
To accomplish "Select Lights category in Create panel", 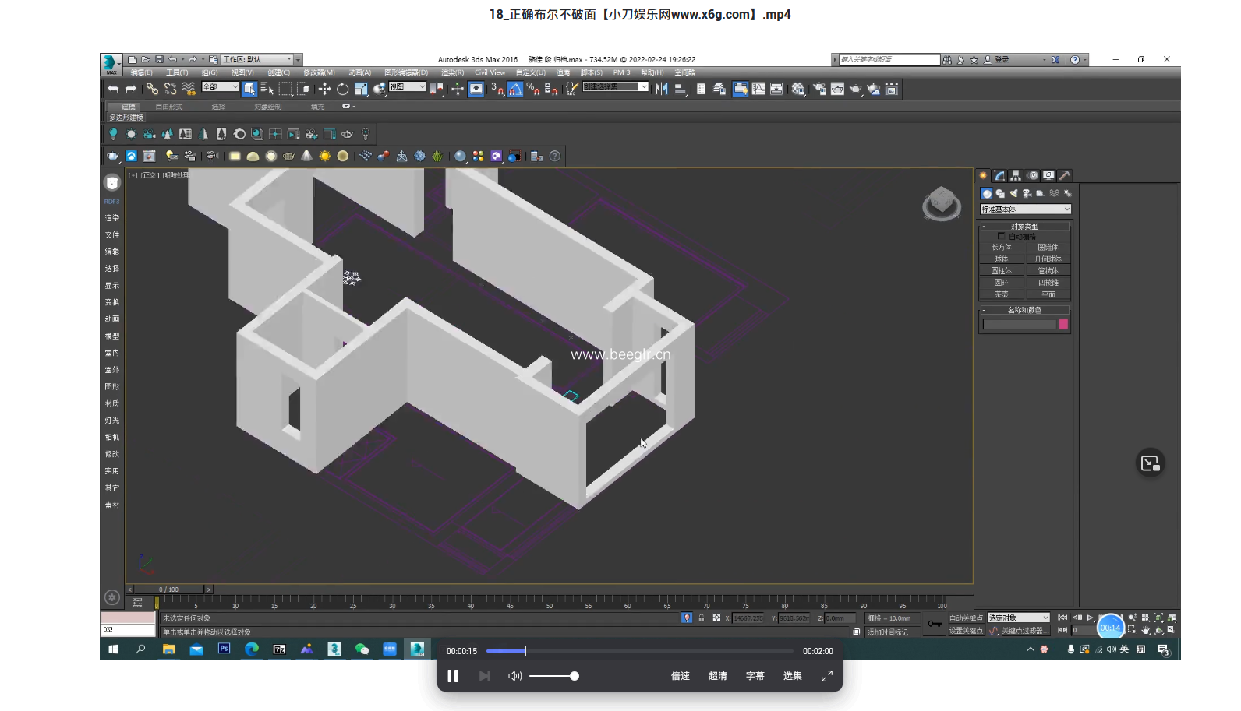I will [x=1013, y=193].
